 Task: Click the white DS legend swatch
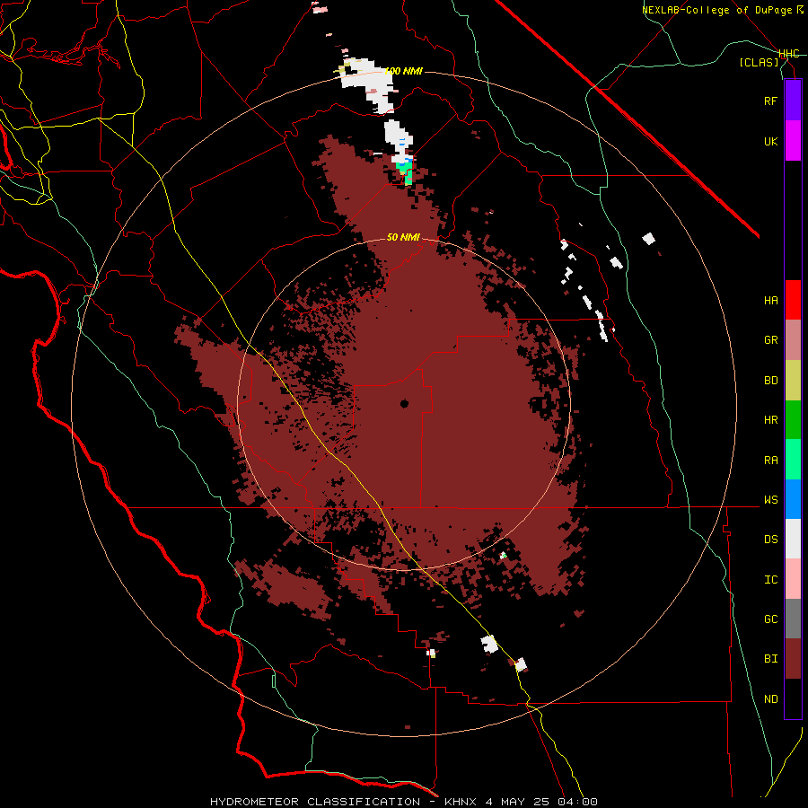point(793,540)
